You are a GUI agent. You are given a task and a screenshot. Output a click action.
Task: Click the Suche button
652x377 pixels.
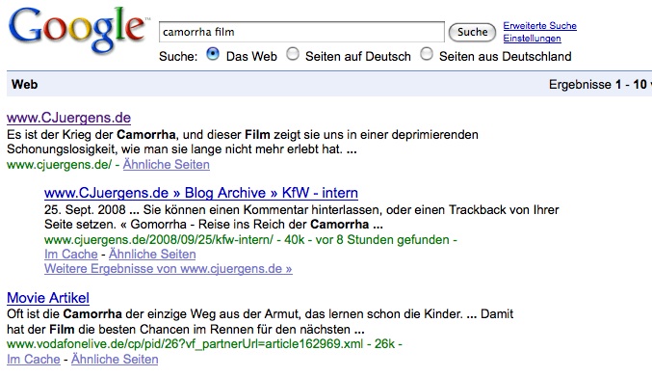[x=472, y=32]
